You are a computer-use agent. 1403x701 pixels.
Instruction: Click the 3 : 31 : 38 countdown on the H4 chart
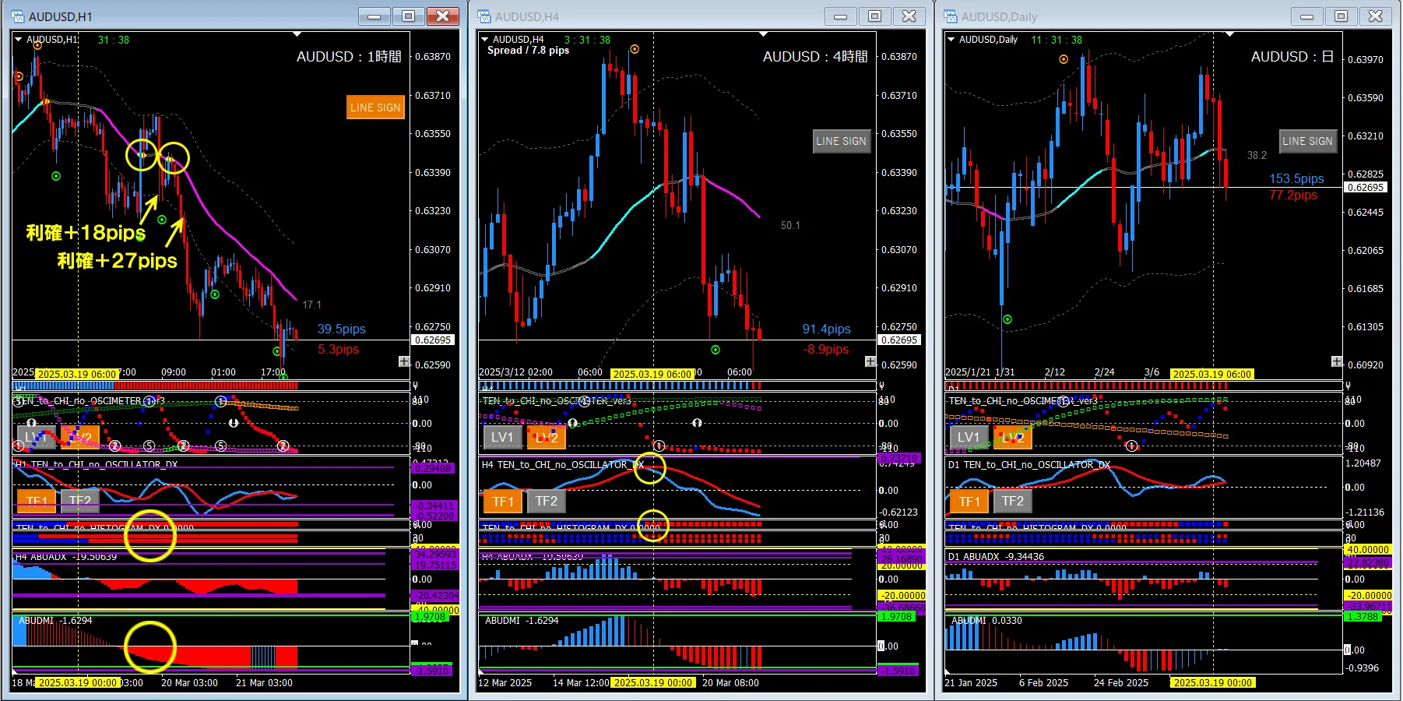[x=587, y=40]
